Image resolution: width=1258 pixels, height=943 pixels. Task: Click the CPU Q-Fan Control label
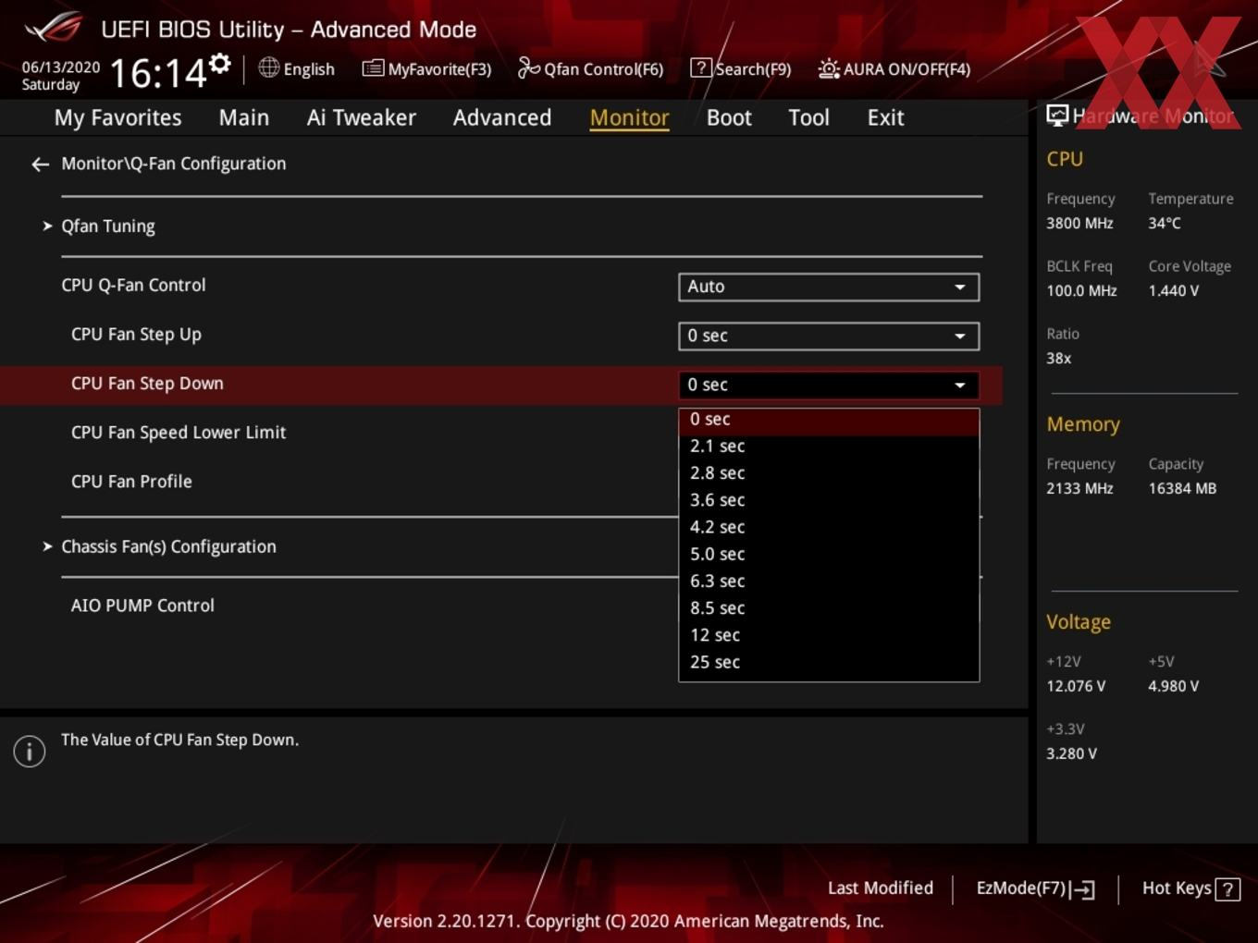coord(133,286)
